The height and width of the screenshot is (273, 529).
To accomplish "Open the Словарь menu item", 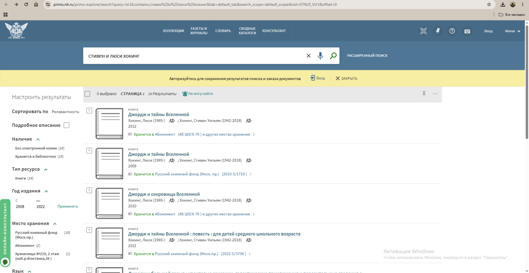I will point(223,31).
